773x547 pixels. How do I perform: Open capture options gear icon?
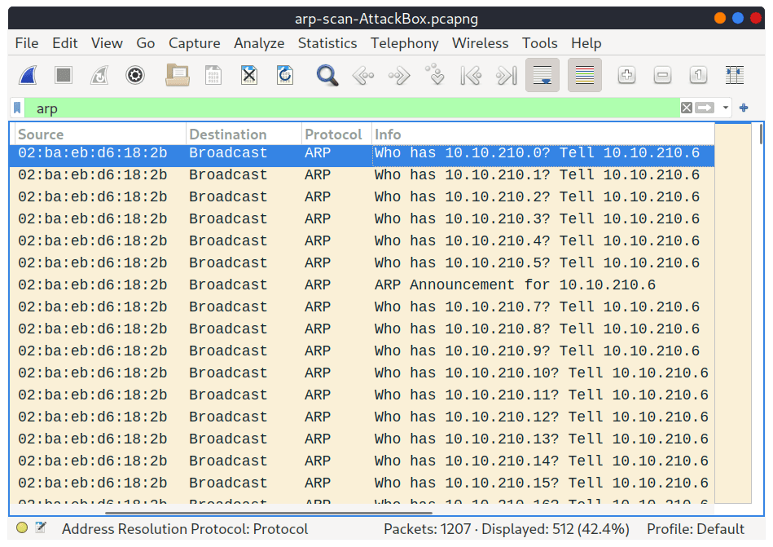tap(135, 76)
